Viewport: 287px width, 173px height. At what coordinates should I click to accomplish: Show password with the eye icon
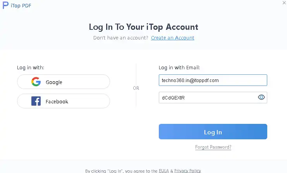point(261,98)
